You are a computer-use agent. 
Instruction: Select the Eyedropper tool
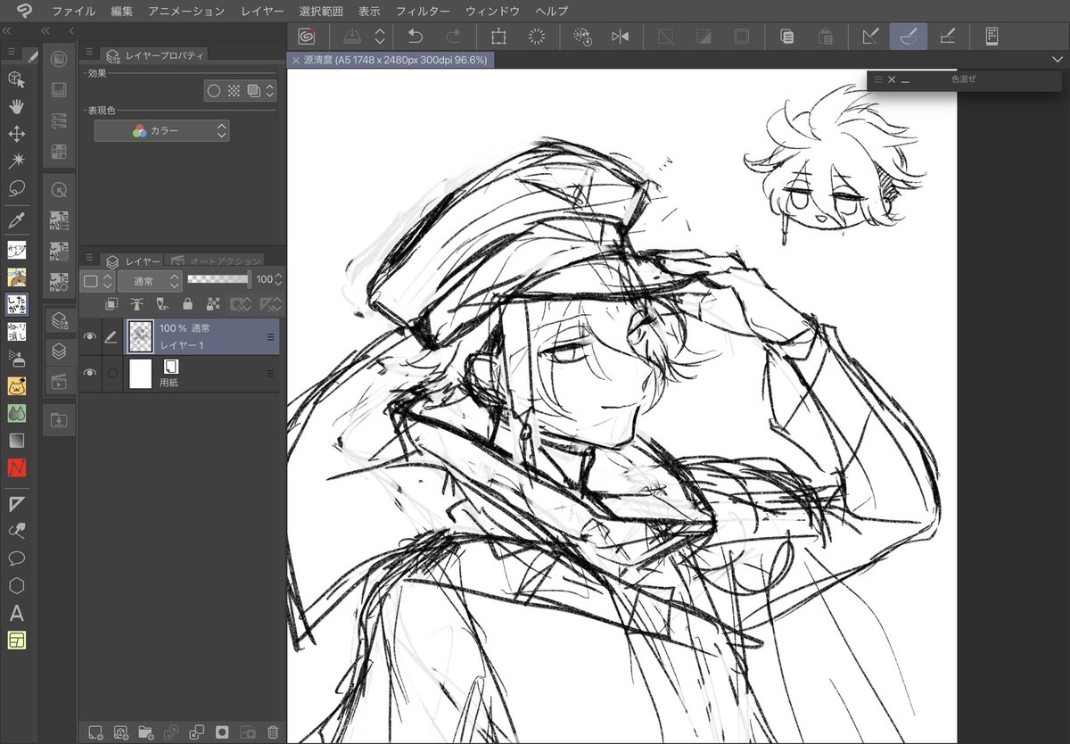coord(16,219)
